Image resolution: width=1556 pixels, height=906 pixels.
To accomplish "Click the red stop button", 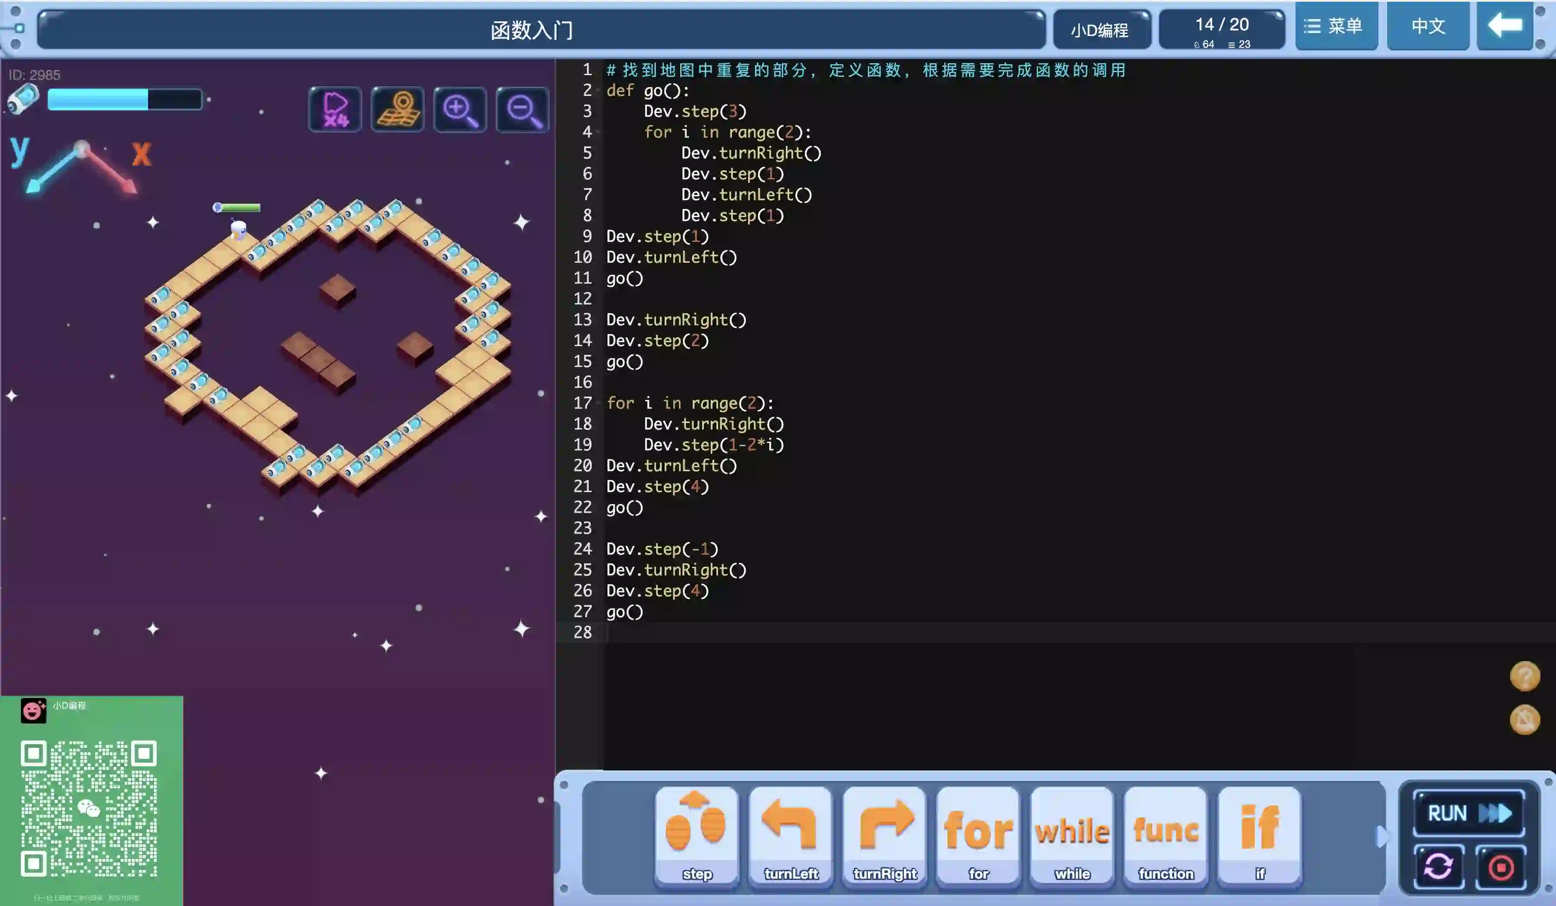I will (x=1500, y=866).
